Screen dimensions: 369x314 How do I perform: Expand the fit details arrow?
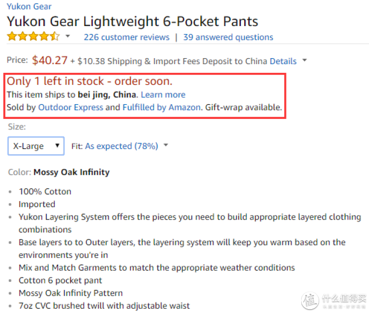[x=166, y=145]
